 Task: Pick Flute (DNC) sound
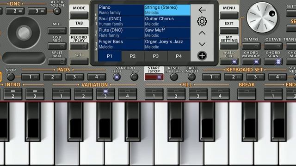pyautogui.click(x=121, y=33)
